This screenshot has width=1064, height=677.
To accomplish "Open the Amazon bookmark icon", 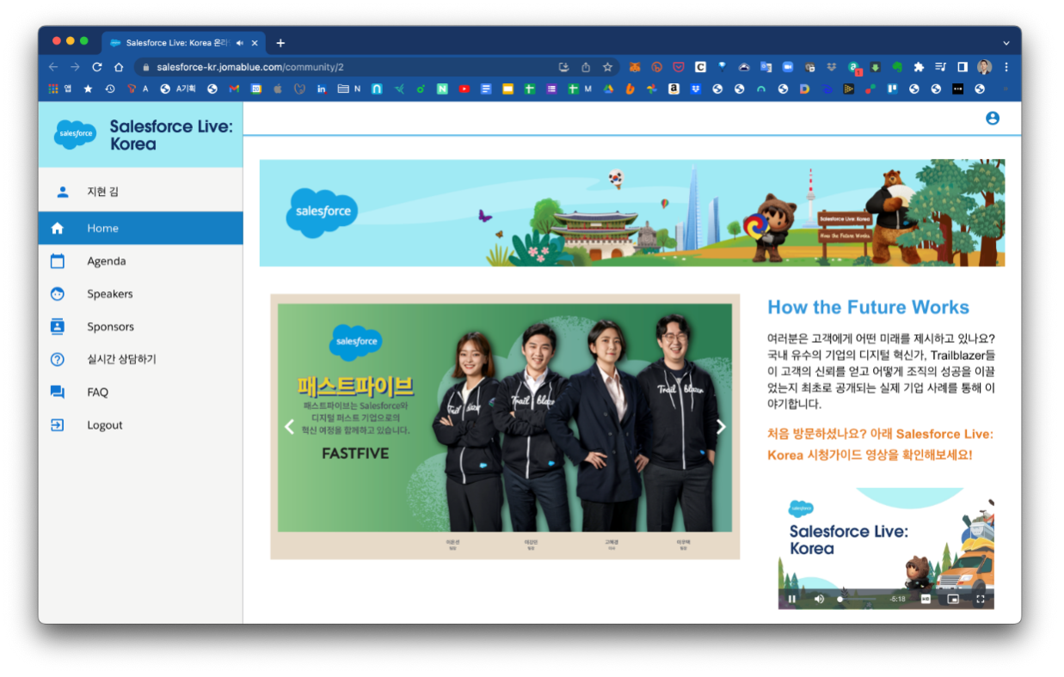I will [673, 88].
